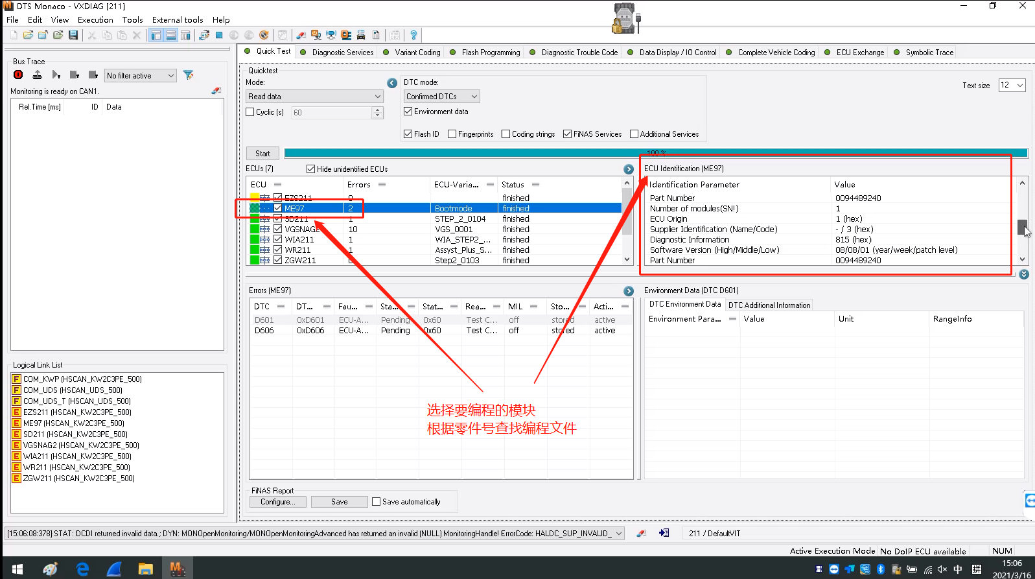1035x579 pixels.
Task: Open the Text size dropdown
Action: (1012, 85)
